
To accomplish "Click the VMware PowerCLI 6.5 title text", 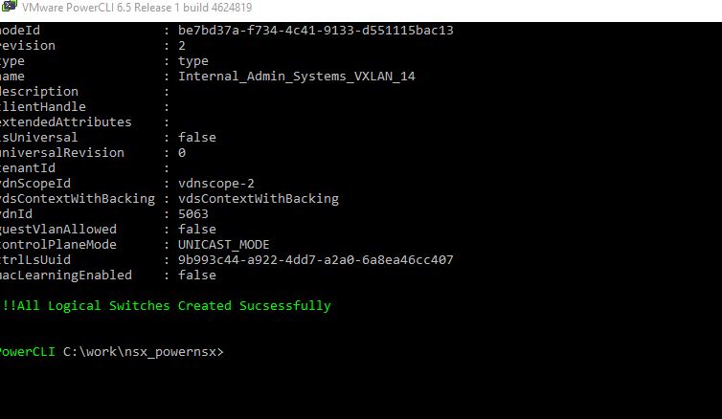I will tap(137, 8).
